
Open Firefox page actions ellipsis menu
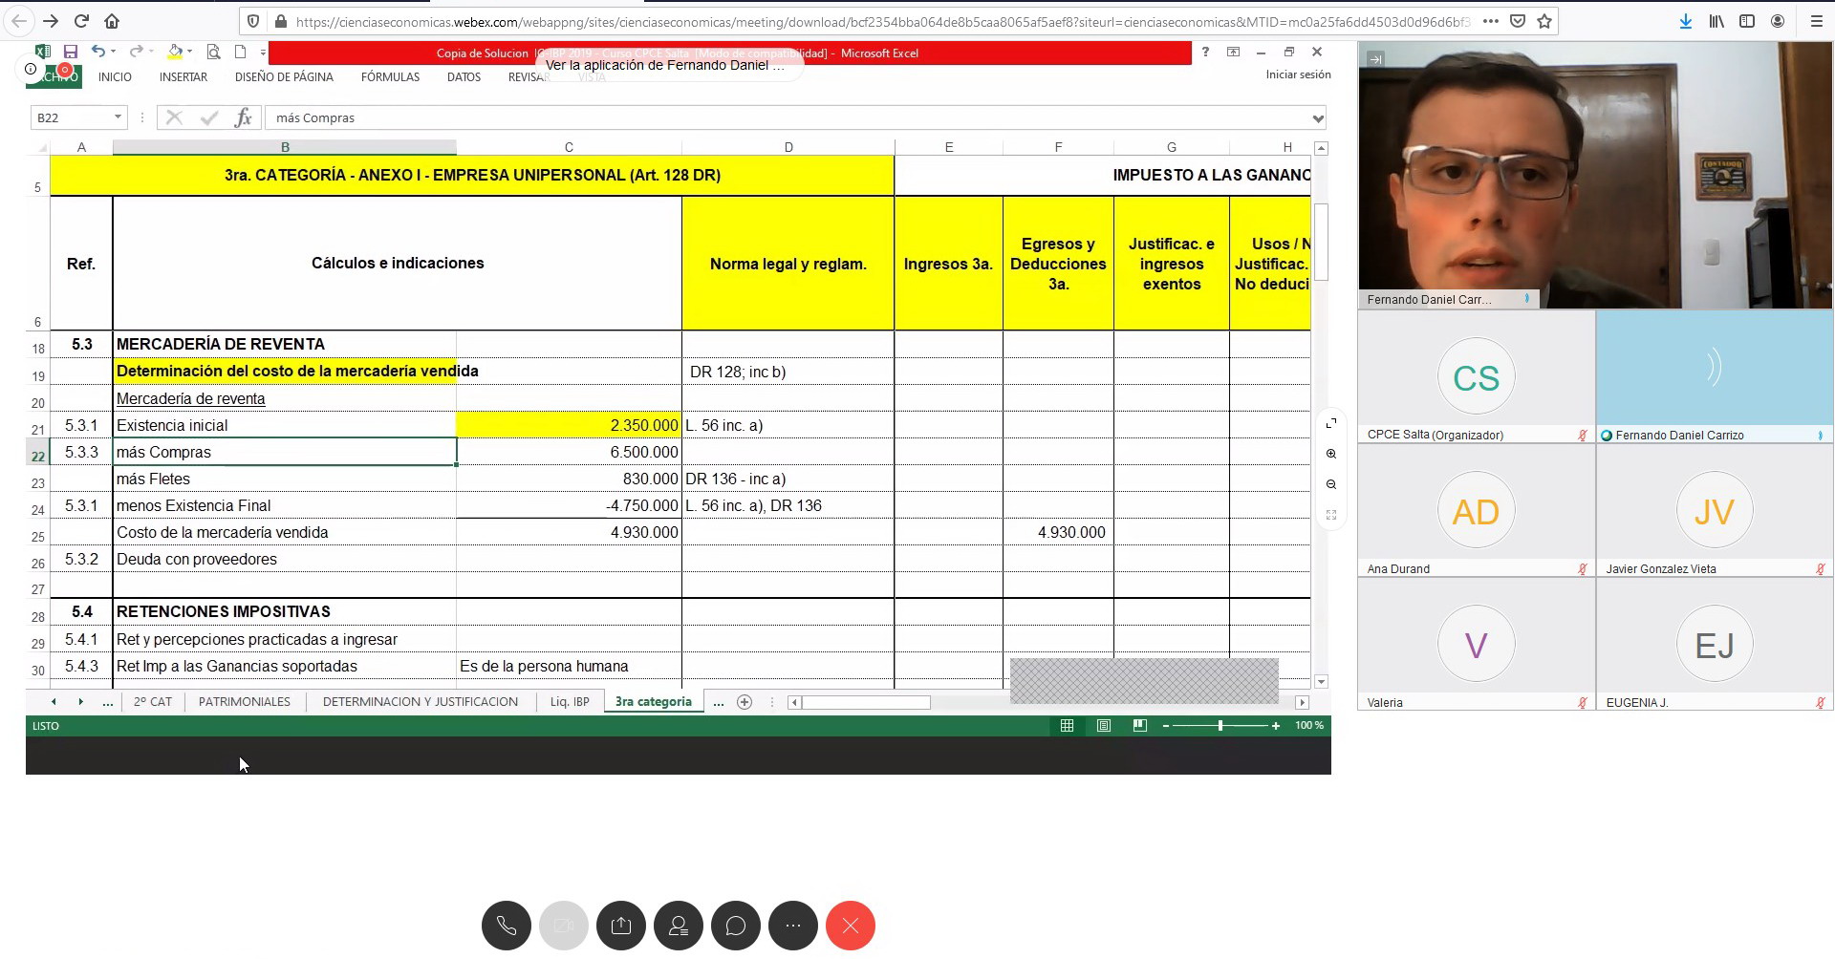click(x=1490, y=21)
